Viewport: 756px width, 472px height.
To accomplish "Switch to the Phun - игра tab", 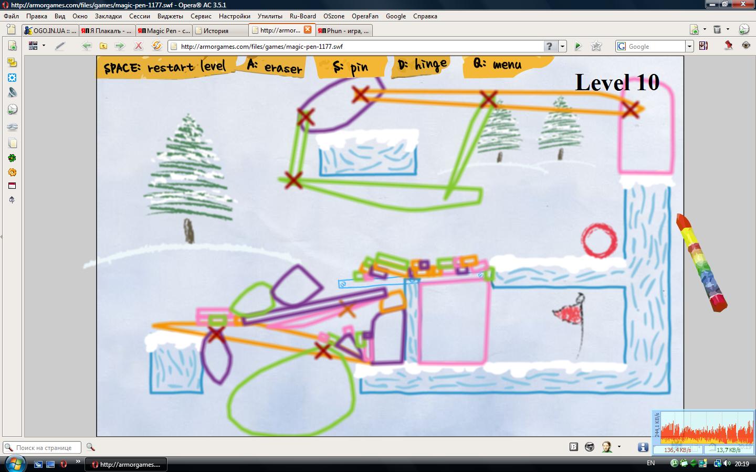I will pyautogui.click(x=344, y=30).
